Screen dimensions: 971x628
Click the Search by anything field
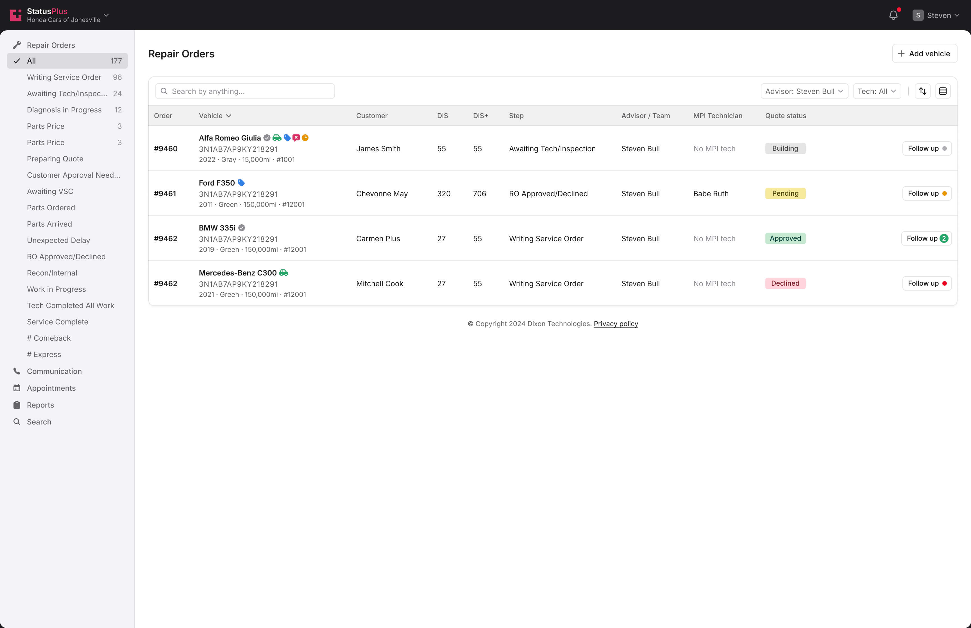pyautogui.click(x=245, y=91)
